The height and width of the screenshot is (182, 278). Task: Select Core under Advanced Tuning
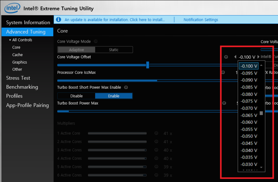point(16,47)
